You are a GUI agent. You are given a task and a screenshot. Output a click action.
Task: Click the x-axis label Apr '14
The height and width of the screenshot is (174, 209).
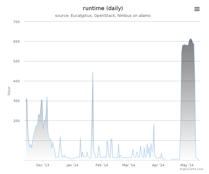point(158,165)
